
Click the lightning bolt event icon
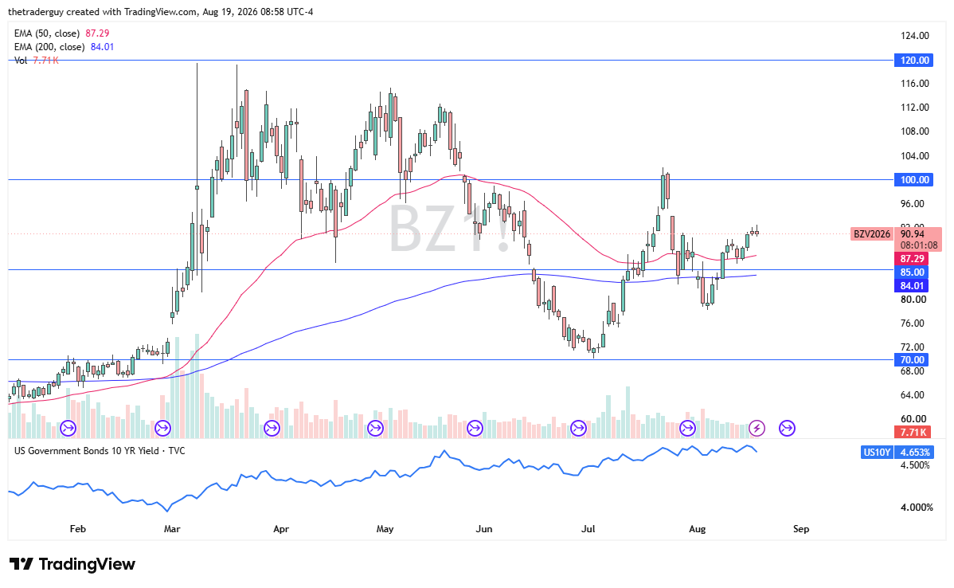(x=757, y=429)
